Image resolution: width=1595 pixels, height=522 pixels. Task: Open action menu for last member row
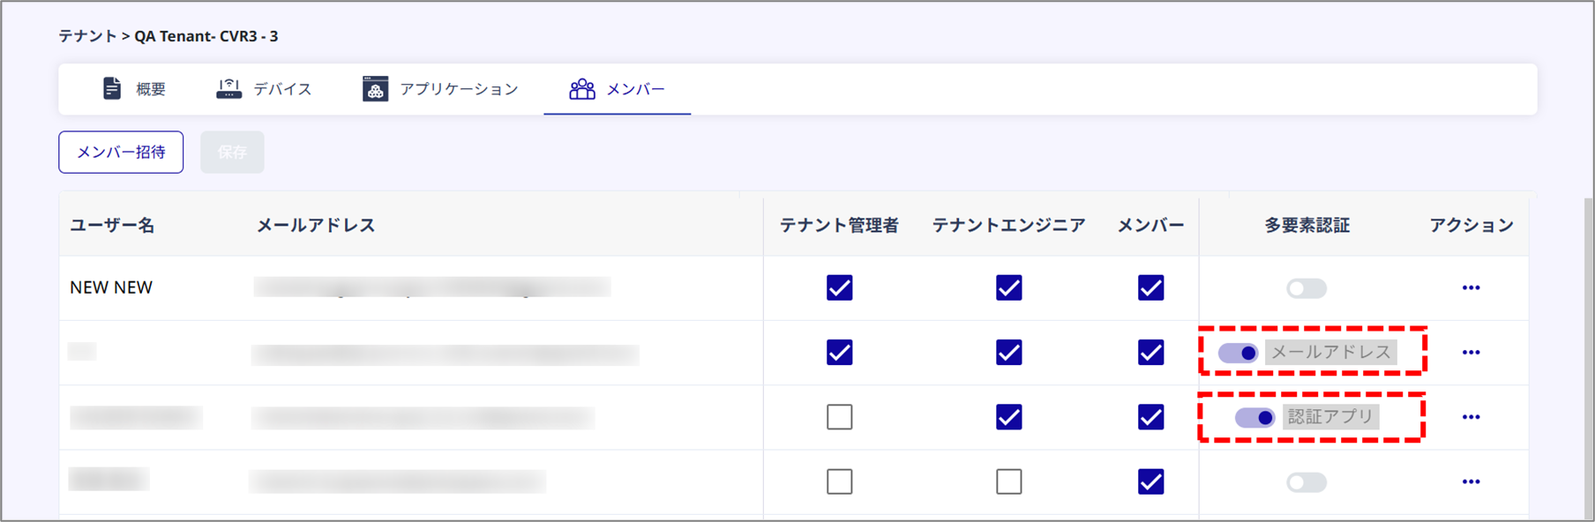pyautogui.click(x=1471, y=481)
